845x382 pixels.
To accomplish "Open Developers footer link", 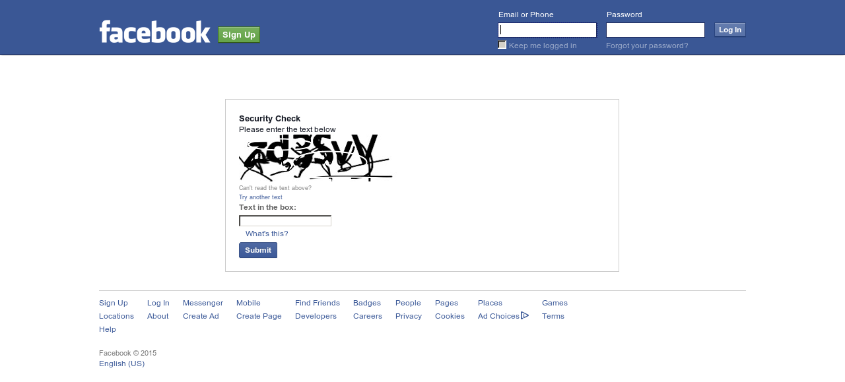I will coord(316,316).
